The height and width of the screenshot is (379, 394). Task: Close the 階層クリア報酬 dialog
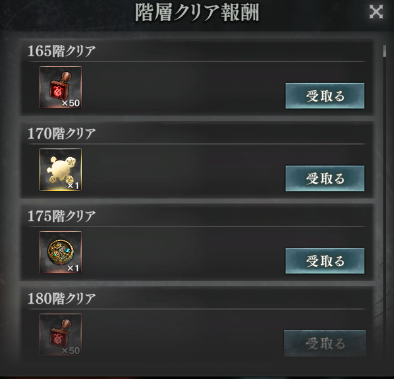[x=376, y=12]
